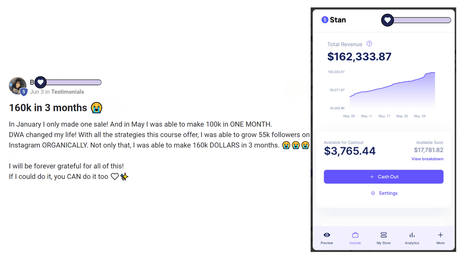Open the More plus icon
This screenshot has height=258, width=460.
[x=440, y=235]
